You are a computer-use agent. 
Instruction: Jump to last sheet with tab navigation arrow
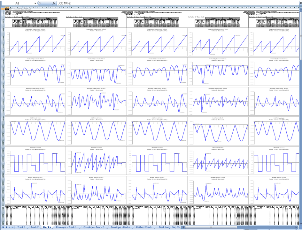pos(13,227)
